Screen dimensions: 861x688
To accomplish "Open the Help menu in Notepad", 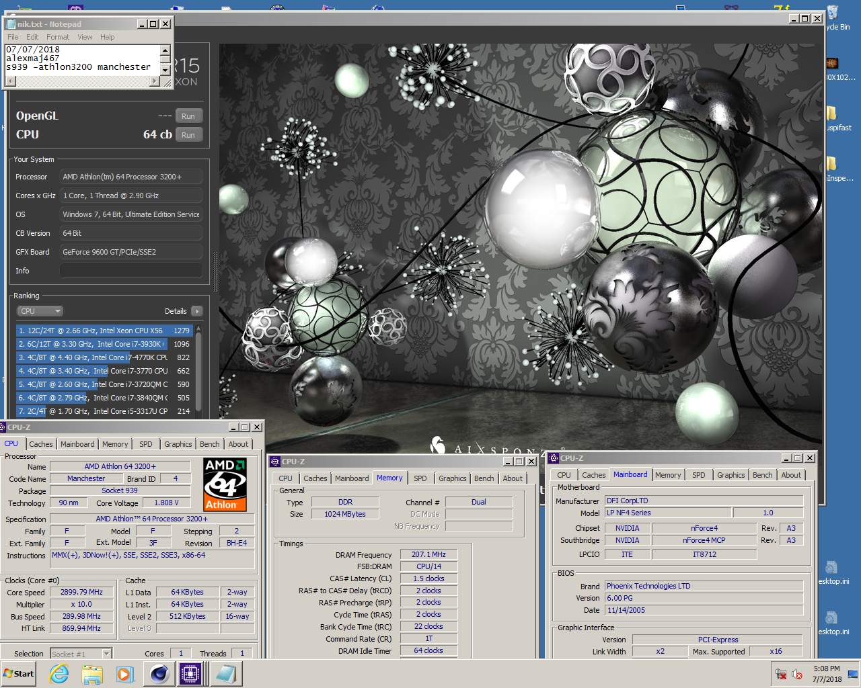I will point(108,37).
